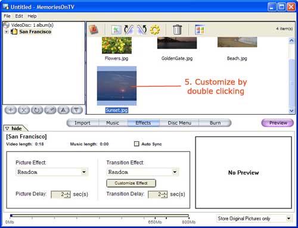
Task: Open the File menu
Action: point(7,16)
